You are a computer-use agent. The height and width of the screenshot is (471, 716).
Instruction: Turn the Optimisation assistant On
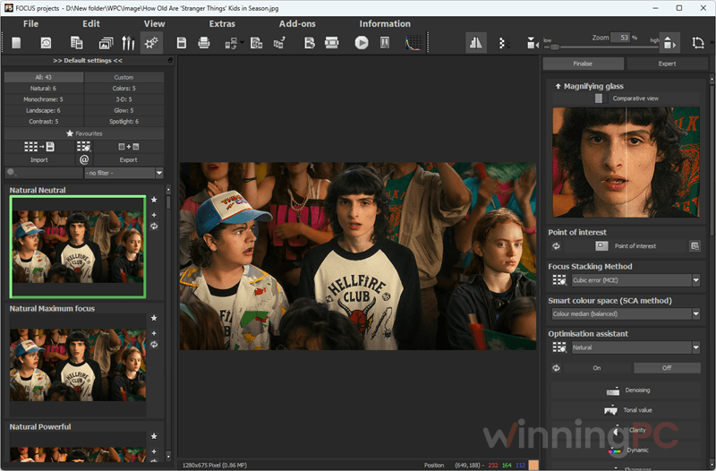point(597,368)
